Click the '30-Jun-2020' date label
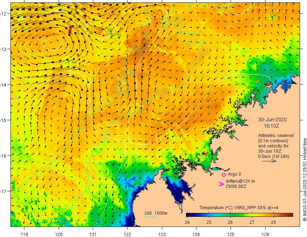This screenshot has width=307, height=237. (272, 120)
